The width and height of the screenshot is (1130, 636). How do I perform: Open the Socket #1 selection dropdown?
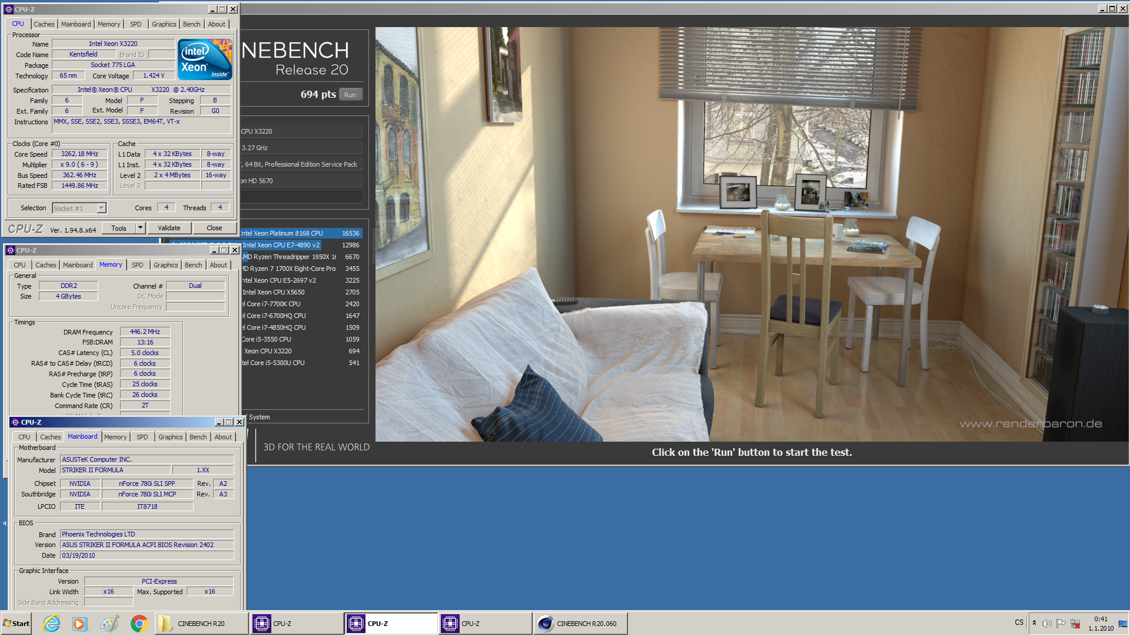tap(102, 208)
